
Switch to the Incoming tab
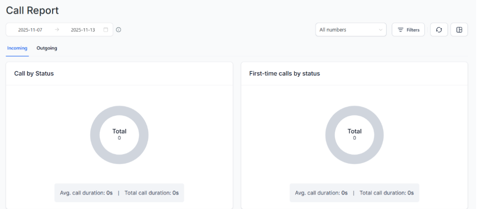pos(17,48)
